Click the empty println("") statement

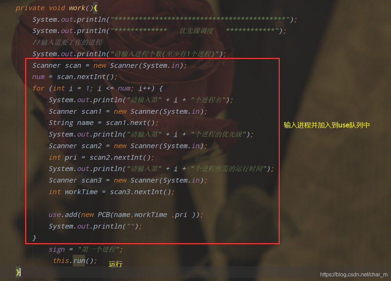(x=95, y=227)
